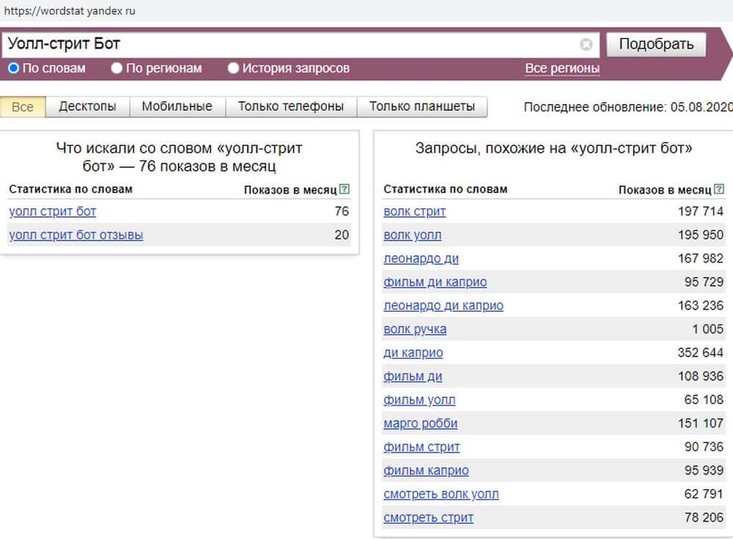Viewport: 733px width, 539px height.
Task: Select the value '20' for уолл стрит бот отзывы
Action: coord(342,235)
